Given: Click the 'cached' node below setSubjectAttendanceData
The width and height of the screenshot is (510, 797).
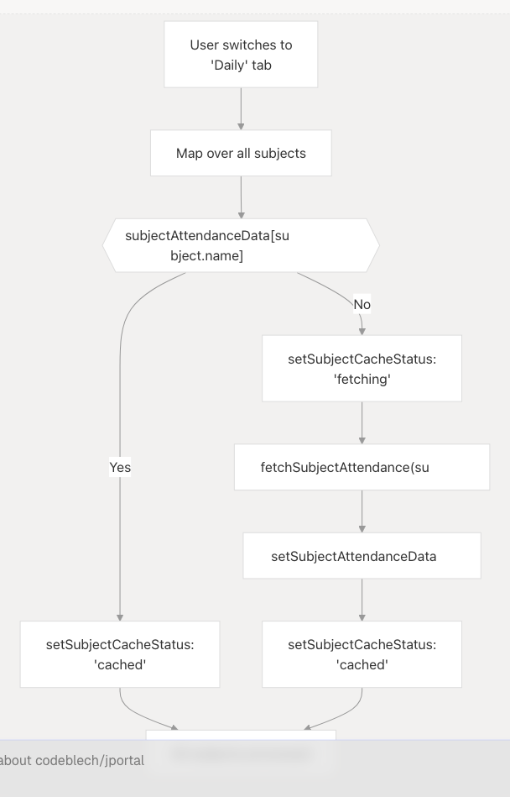Looking at the screenshot, I should pos(362,654).
